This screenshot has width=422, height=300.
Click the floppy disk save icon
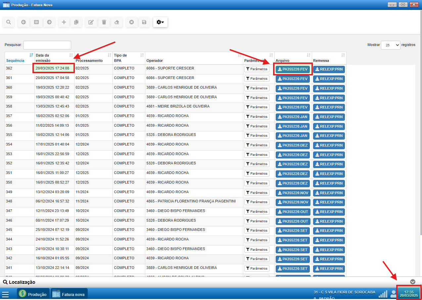[144, 22]
